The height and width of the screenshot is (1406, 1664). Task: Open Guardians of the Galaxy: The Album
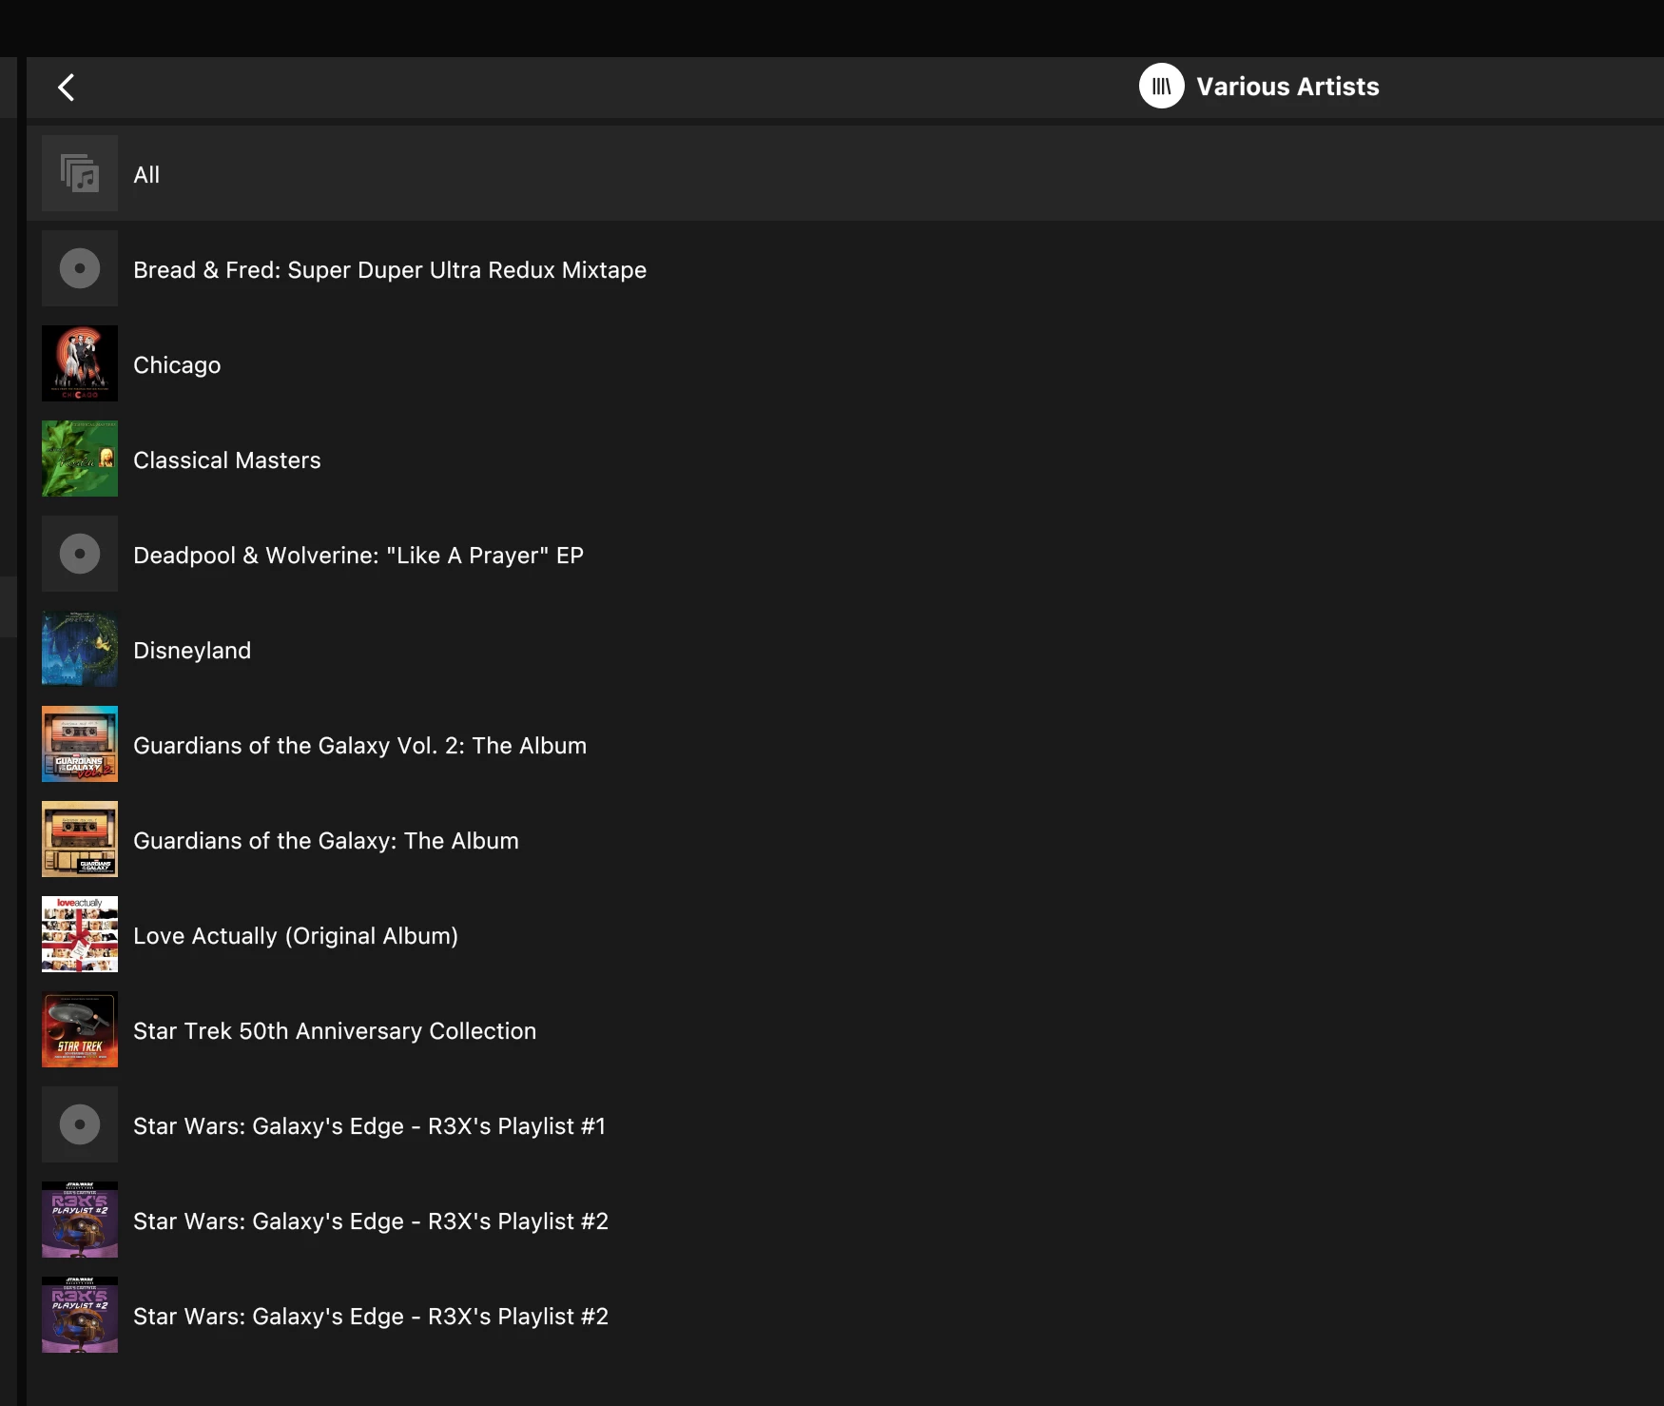pos(326,841)
